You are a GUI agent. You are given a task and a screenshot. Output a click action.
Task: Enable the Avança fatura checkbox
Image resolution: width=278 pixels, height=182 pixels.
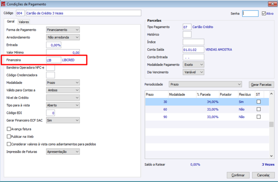[x=9, y=129]
